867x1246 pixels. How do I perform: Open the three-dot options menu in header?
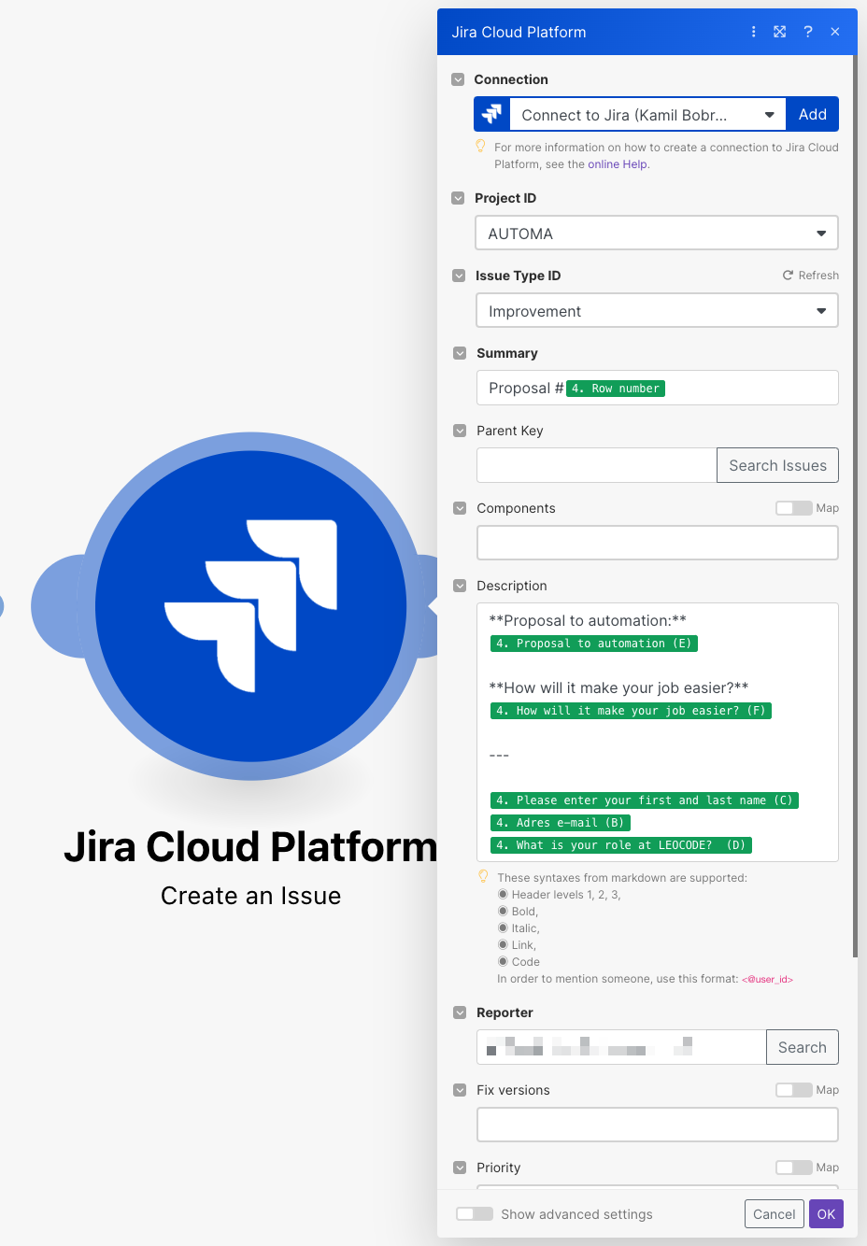pos(753,32)
